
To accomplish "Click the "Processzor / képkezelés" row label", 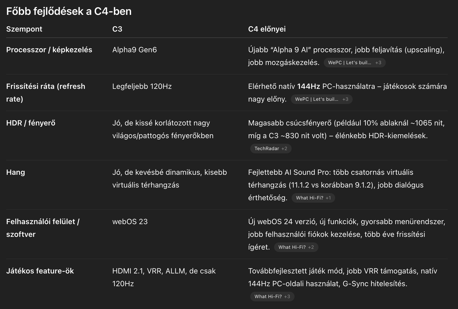I will click(49, 50).
